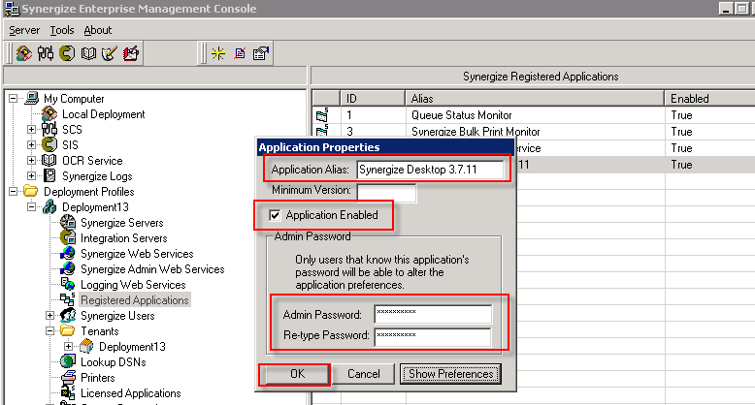This screenshot has width=755, height=405.
Task: Click the Admin Password field
Action: coord(433,314)
